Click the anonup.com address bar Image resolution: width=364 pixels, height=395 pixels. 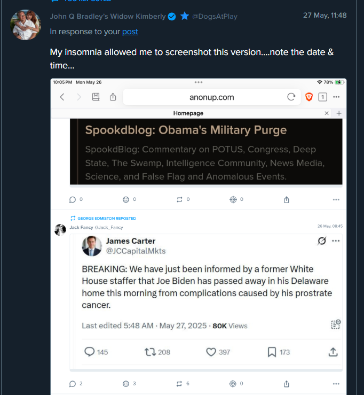click(212, 97)
